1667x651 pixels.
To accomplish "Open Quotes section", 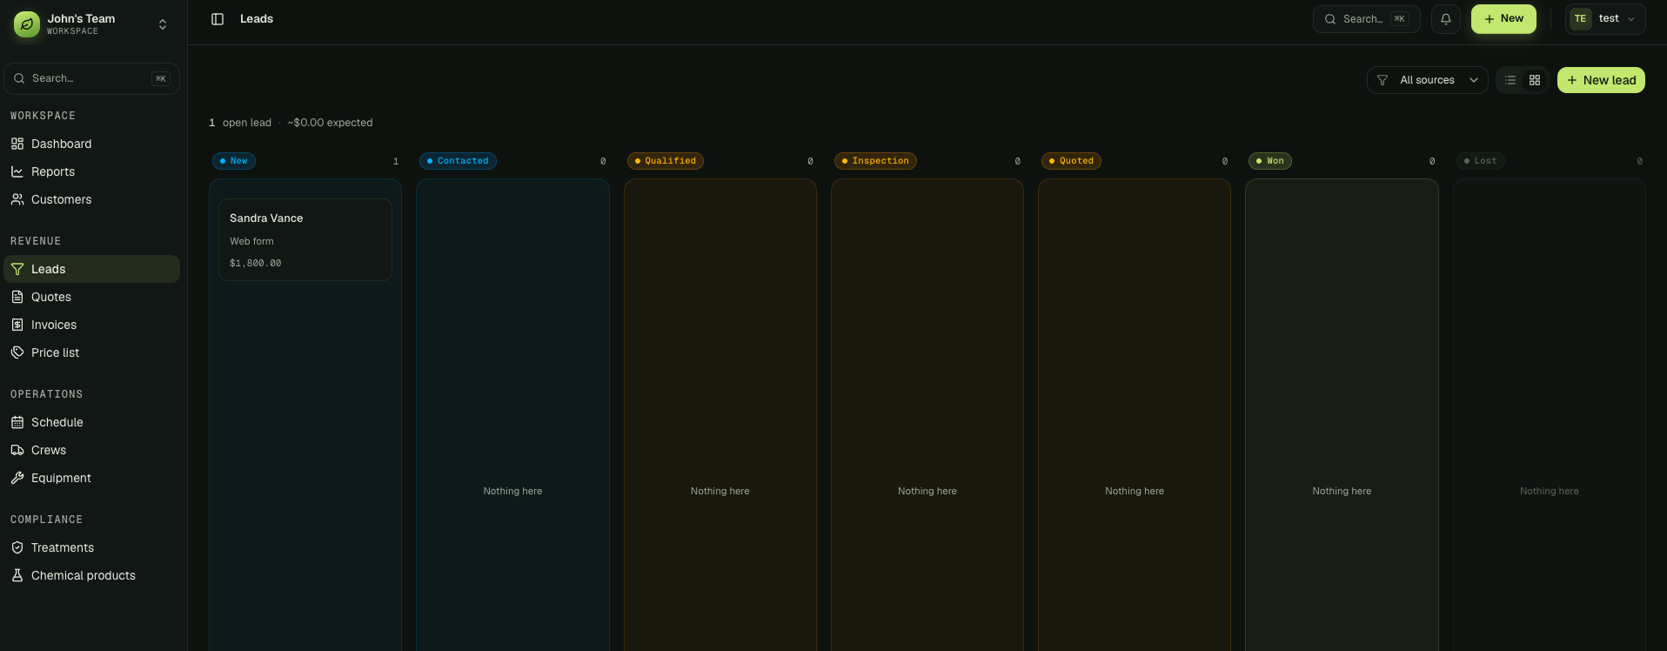I will coord(91,297).
